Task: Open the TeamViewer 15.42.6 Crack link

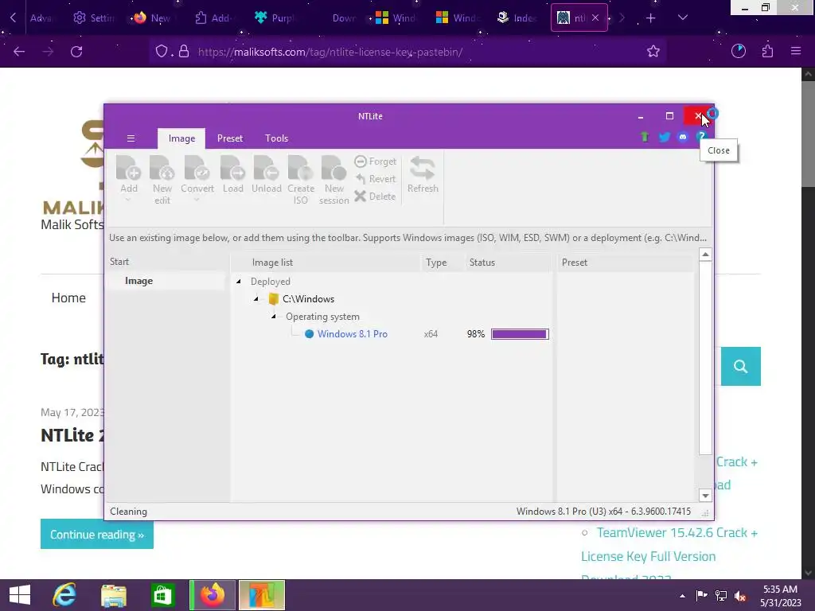Action: tap(669, 544)
